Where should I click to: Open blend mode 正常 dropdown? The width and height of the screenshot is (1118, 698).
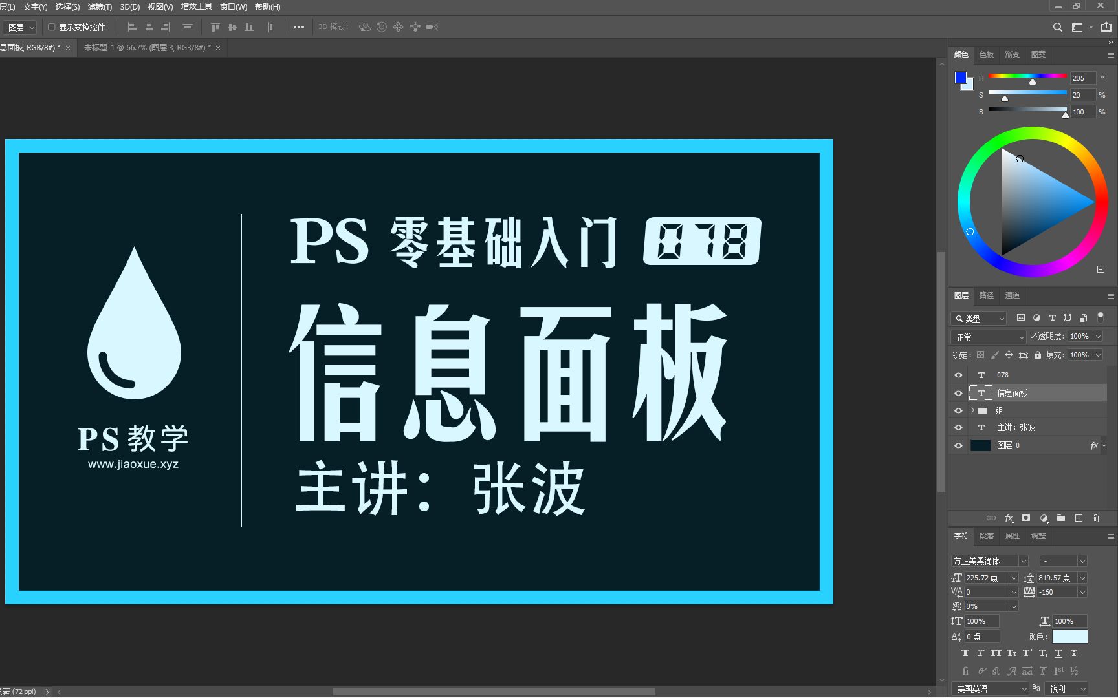[989, 337]
